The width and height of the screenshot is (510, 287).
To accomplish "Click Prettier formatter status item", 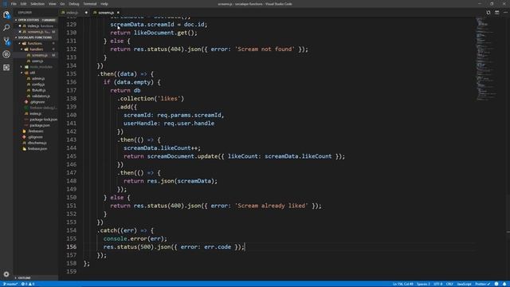I will 482,284.
